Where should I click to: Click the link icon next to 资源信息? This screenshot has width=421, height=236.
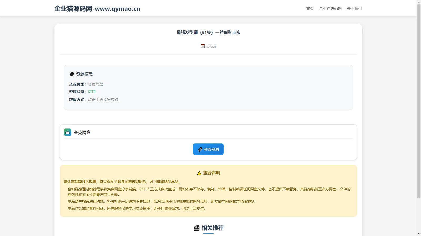click(72, 74)
